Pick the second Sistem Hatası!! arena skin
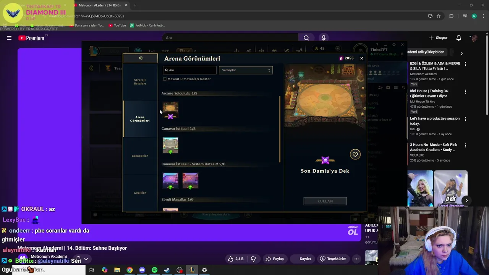This screenshot has width=489, height=275. pos(190,181)
